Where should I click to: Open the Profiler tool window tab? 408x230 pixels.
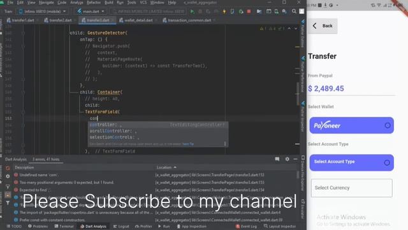[143, 226]
